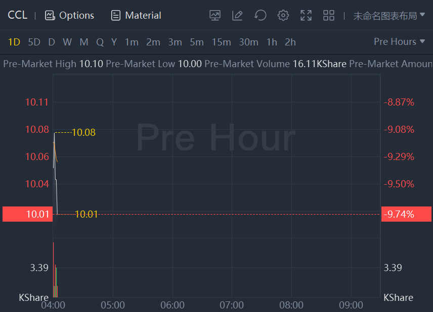Click the red 10.01 current price label

[x=27, y=214]
